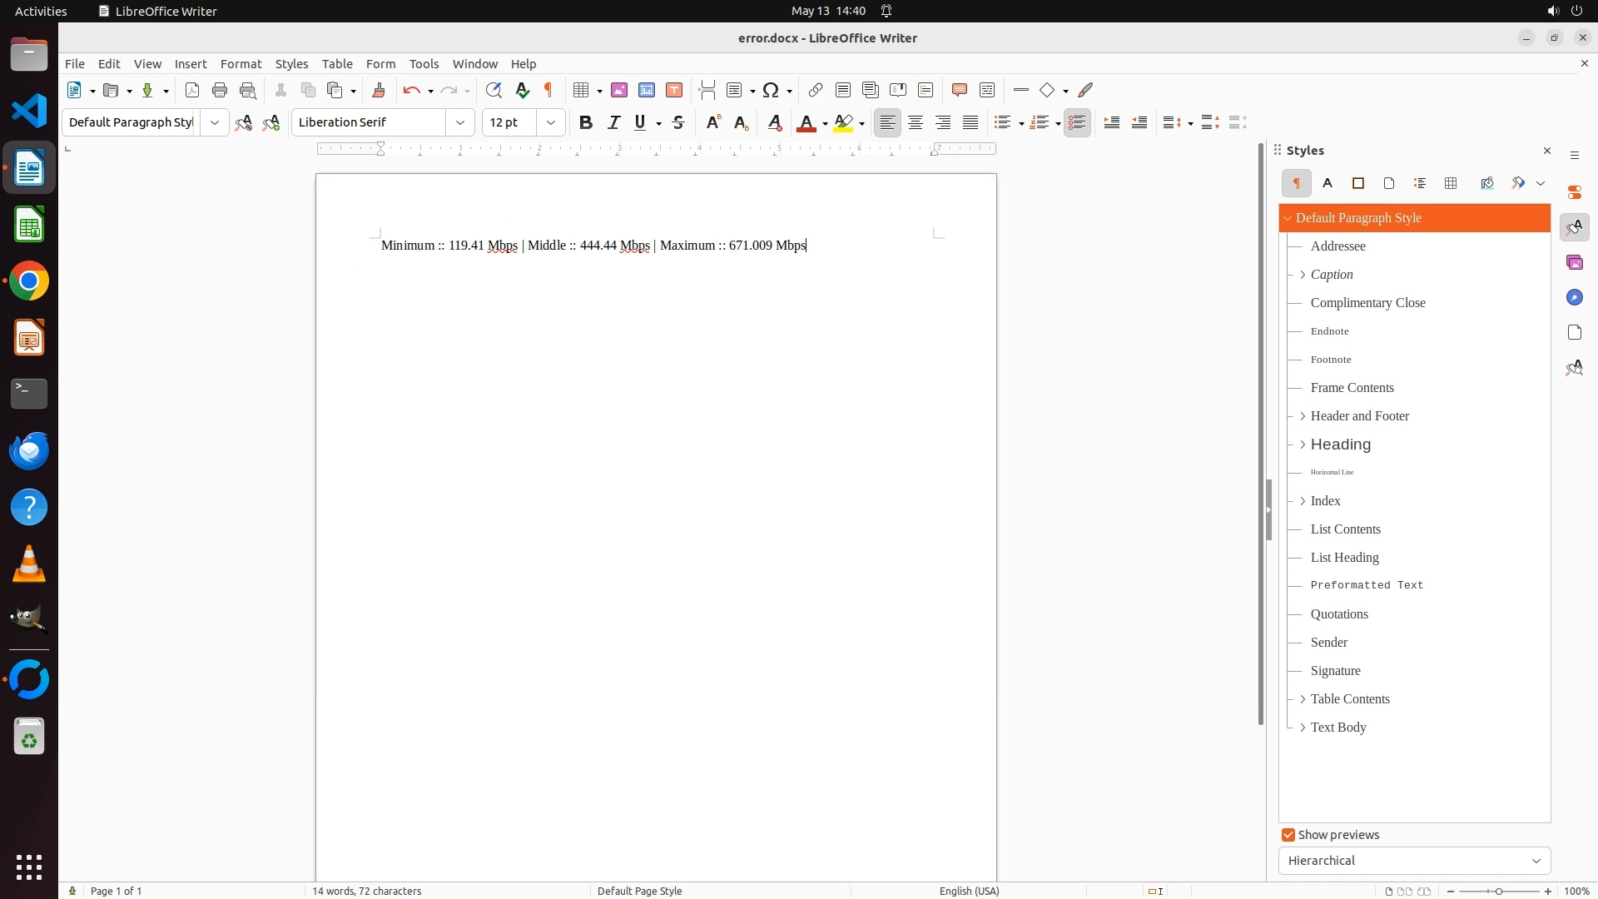Open the font size dropdown
The width and height of the screenshot is (1598, 899).
[550, 122]
